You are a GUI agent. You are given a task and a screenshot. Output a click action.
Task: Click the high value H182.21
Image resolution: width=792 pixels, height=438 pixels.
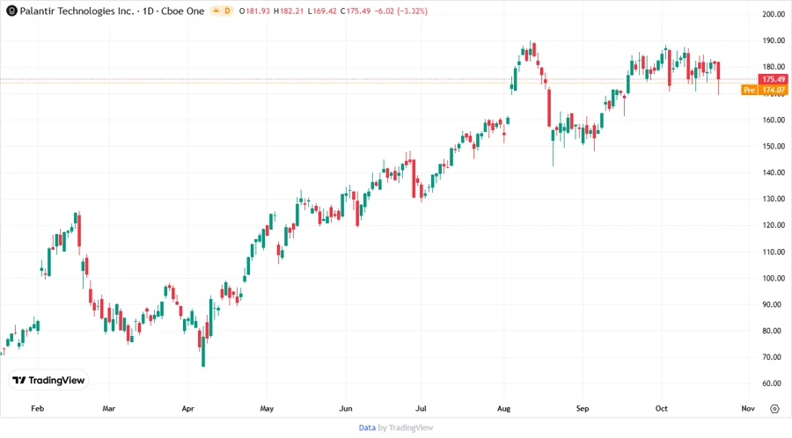(289, 11)
